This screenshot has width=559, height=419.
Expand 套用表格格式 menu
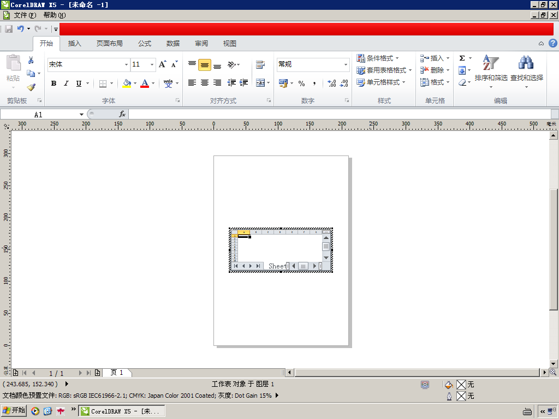pyautogui.click(x=384, y=70)
